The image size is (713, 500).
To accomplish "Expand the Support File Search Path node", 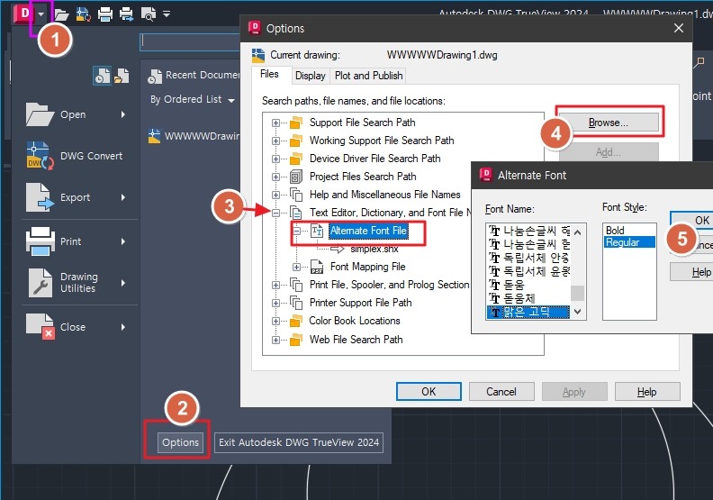I will click(275, 123).
